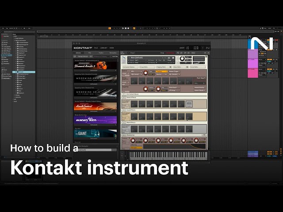Open Kontakt's VIEW menu

(x=112, y=48)
